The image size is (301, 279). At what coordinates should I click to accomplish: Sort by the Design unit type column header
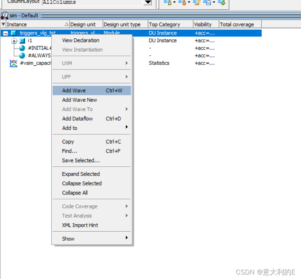point(125,24)
